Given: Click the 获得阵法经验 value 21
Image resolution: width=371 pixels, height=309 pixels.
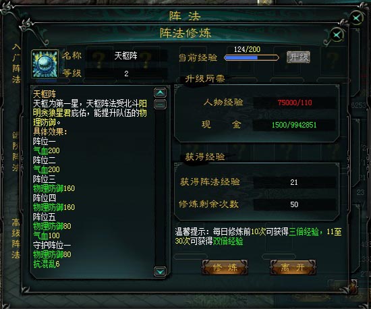Looking at the screenshot, I should [x=294, y=182].
